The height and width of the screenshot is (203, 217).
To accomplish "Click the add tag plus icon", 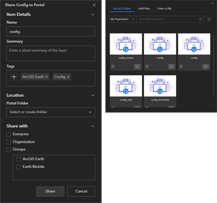I will (14, 77).
